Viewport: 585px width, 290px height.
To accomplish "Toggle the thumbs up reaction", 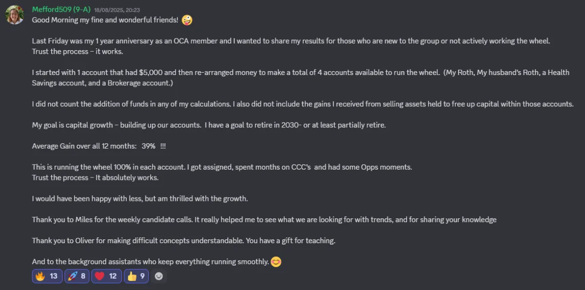I will tap(136, 276).
